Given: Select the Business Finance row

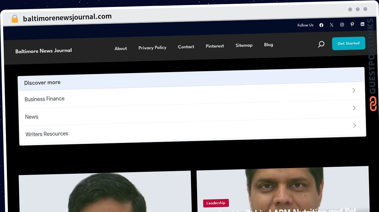Looking at the screenshot, I should (x=192, y=95).
